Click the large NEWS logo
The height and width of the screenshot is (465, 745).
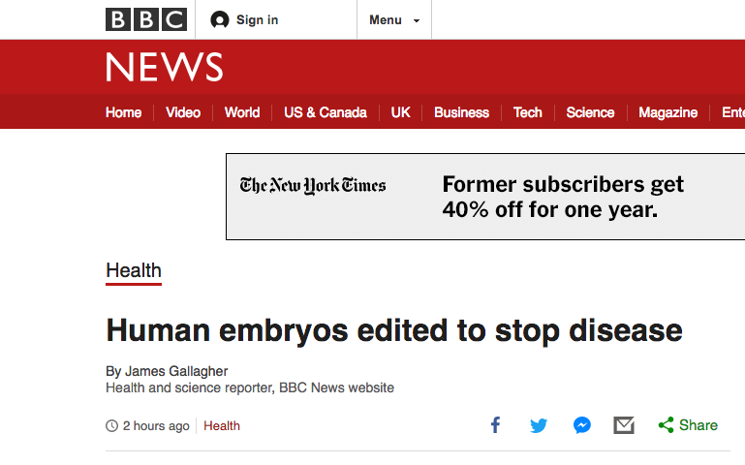pyautogui.click(x=165, y=67)
